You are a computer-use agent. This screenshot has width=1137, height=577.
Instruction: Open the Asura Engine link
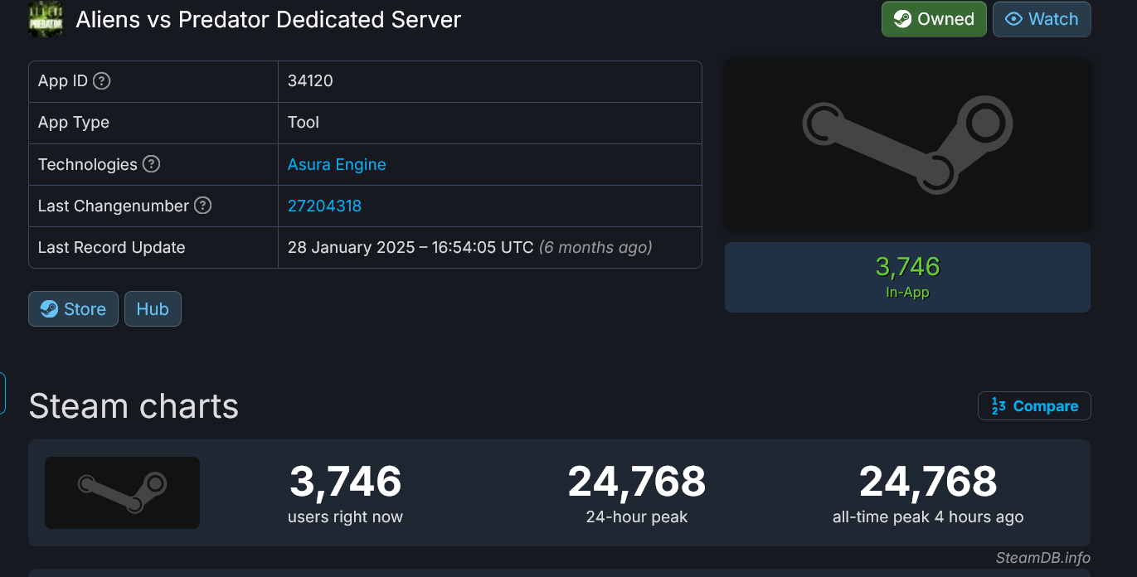coord(337,164)
